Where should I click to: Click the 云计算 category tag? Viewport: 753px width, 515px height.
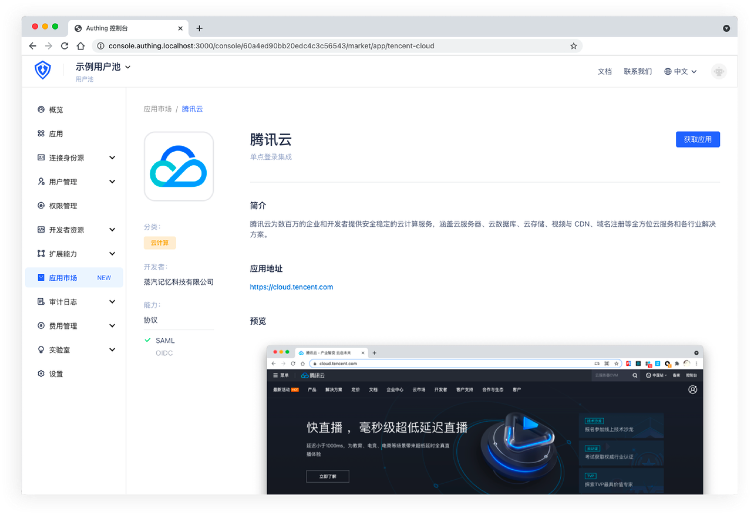(x=160, y=242)
